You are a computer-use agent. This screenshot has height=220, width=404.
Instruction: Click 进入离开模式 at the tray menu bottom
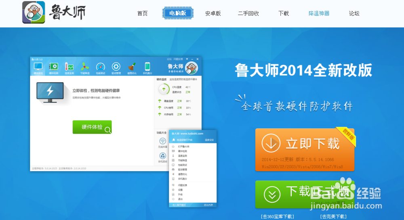tap(179, 205)
